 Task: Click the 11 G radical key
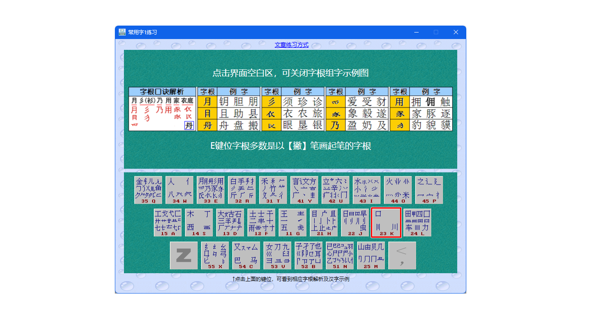pos(293,223)
